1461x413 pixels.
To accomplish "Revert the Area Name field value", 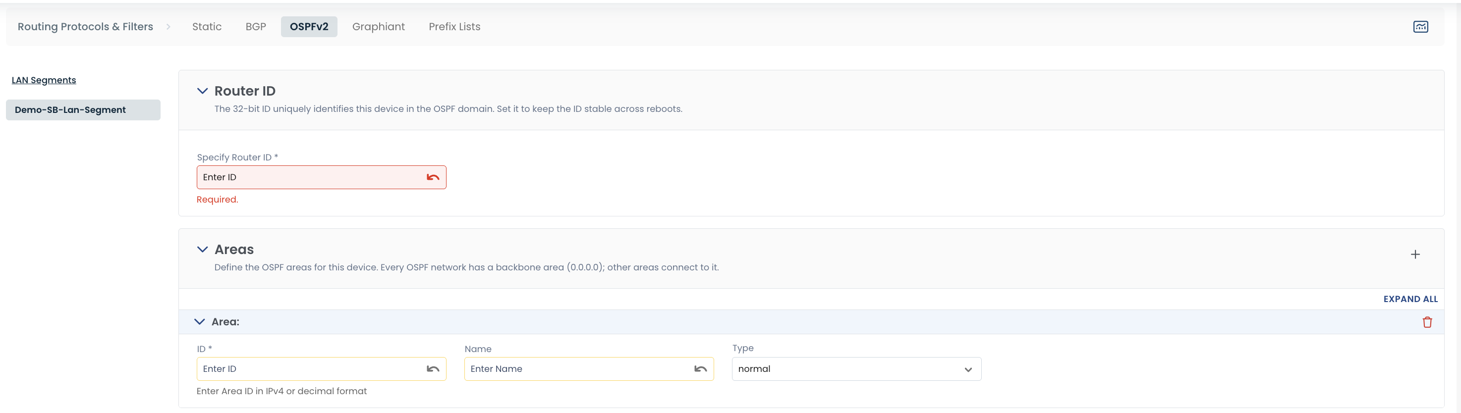I will pos(700,369).
